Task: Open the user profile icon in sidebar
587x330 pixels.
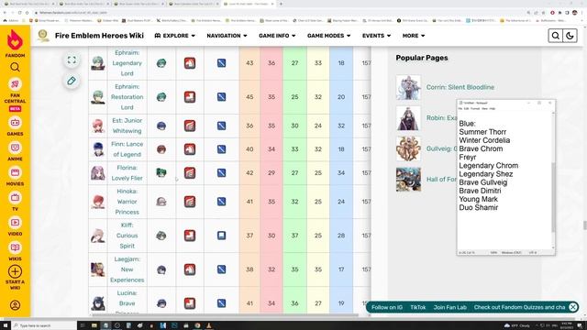Action: pos(15,305)
